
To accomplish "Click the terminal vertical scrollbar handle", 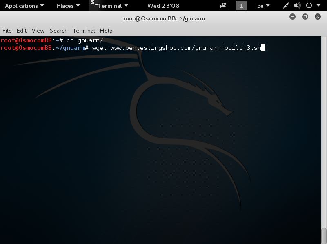I will tap(324, 236).
